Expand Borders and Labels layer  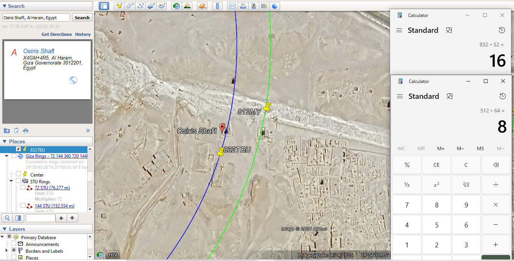pyautogui.click(x=6, y=250)
